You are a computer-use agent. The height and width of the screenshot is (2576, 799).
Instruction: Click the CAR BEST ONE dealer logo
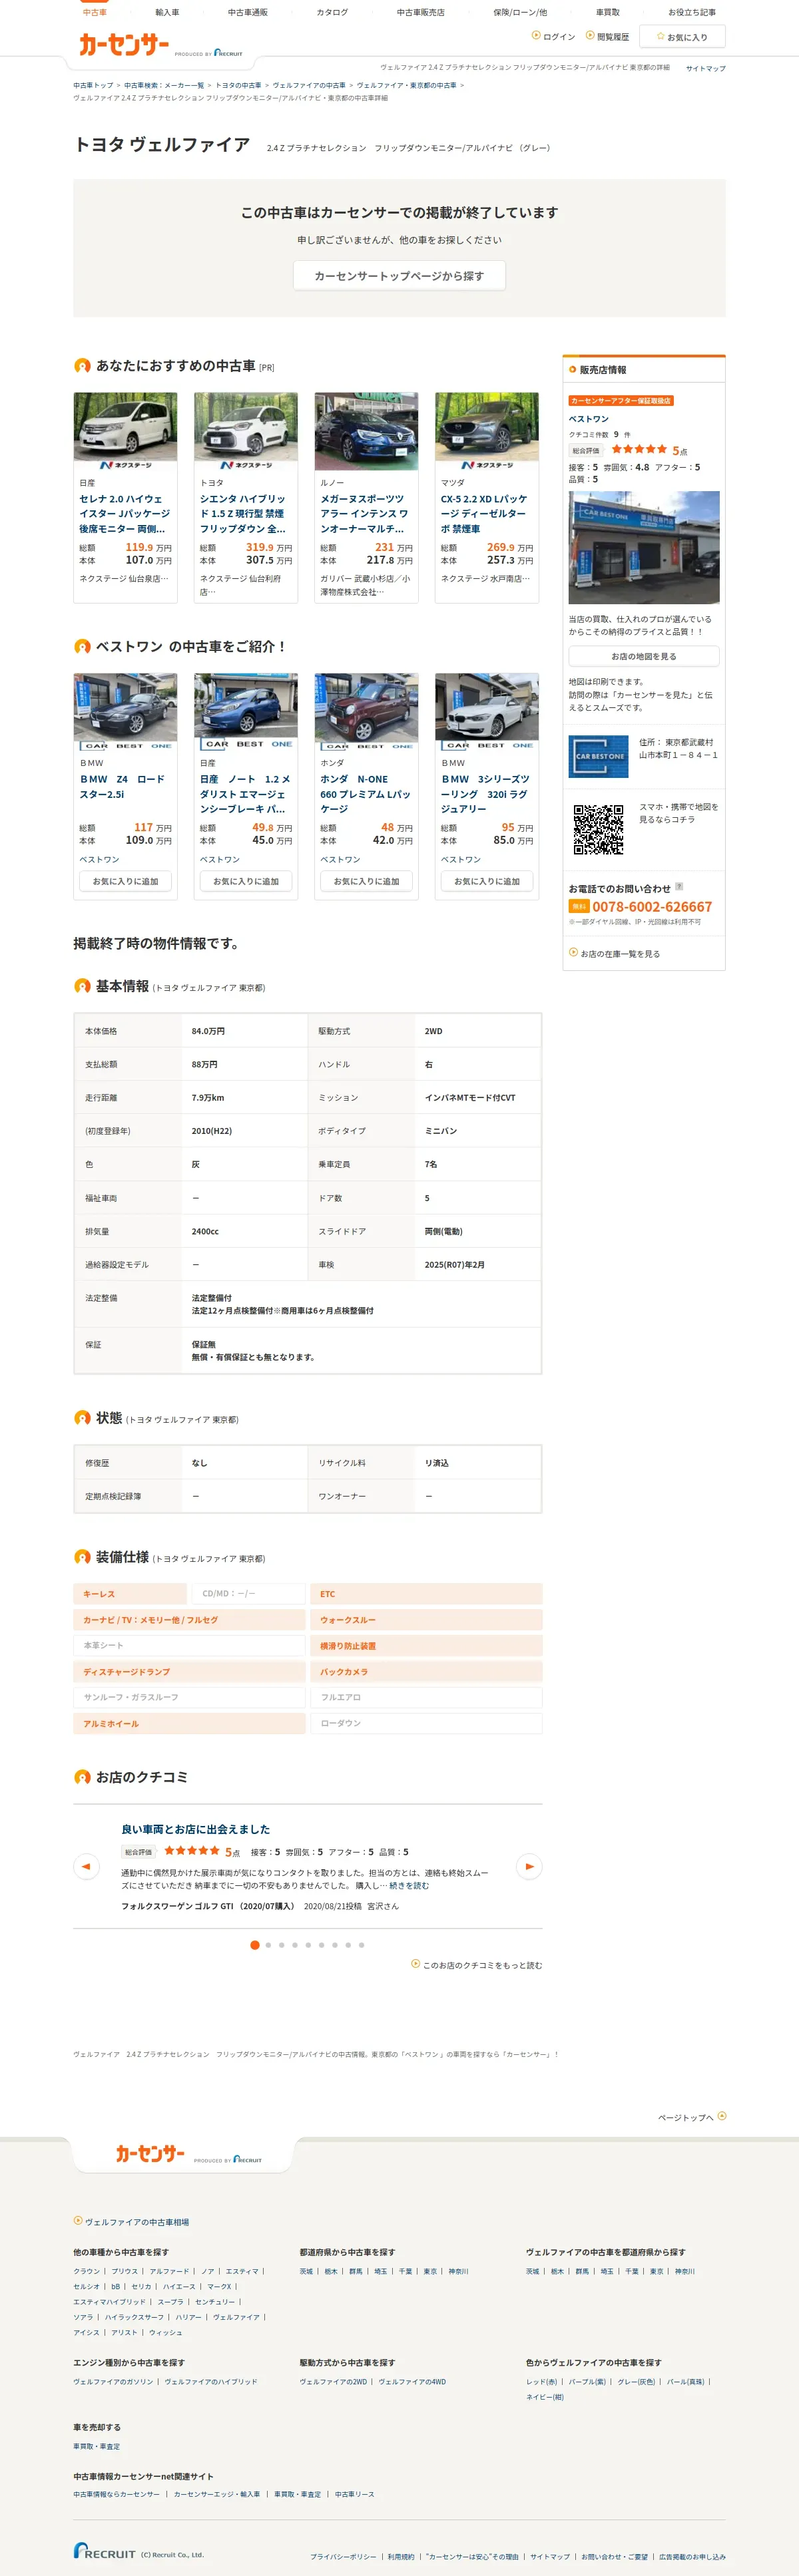coord(598,756)
